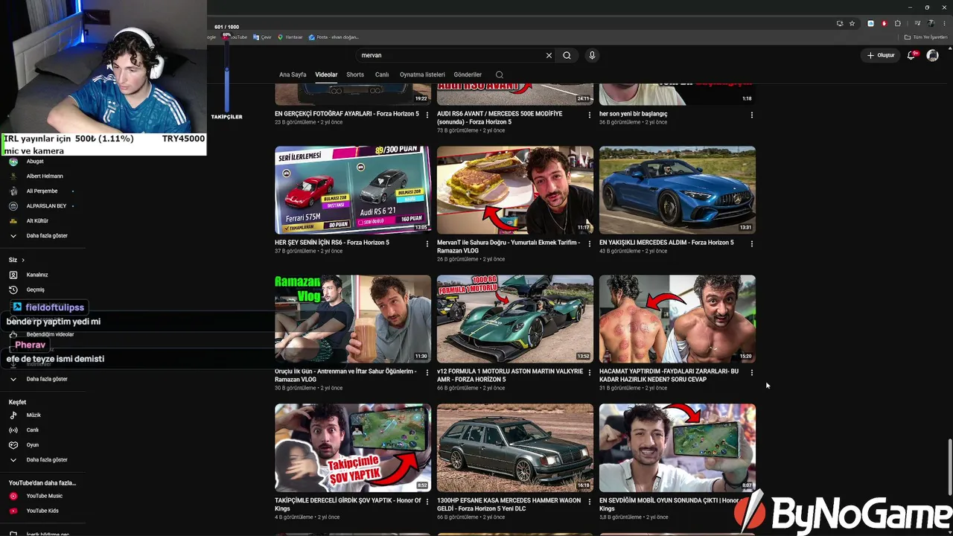
Task: Open options menu for '1300HP EFSANE KASA MERCEDES' video
Action: coord(590,501)
